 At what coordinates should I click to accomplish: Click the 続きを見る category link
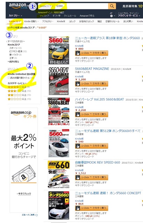click(x=14, y=62)
